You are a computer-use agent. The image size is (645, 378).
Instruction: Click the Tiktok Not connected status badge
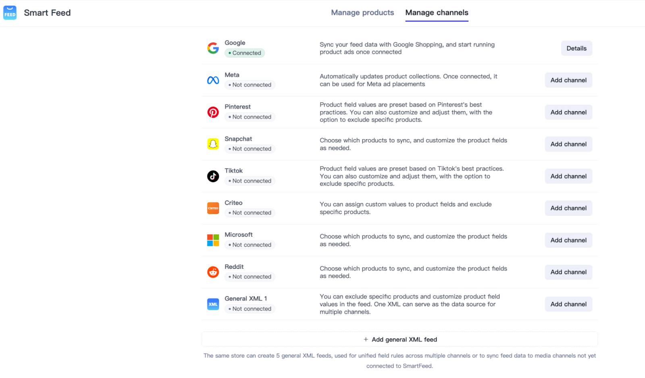tap(250, 181)
